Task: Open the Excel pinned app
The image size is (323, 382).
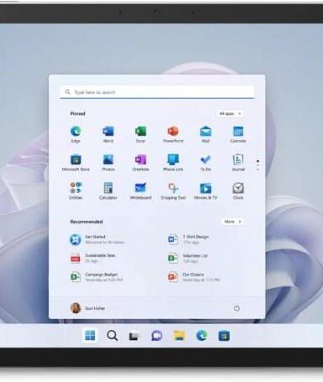Action: coord(140,133)
